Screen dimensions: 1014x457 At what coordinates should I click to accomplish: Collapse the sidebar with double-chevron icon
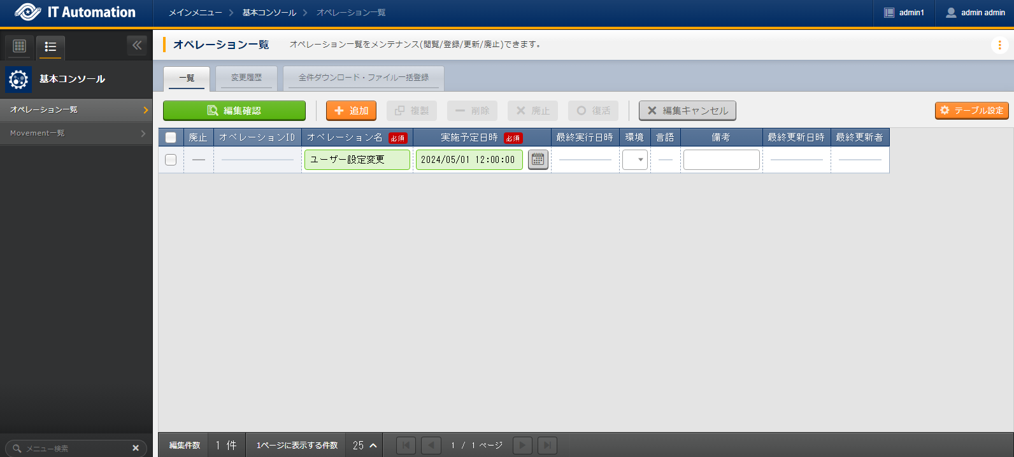click(x=137, y=45)
